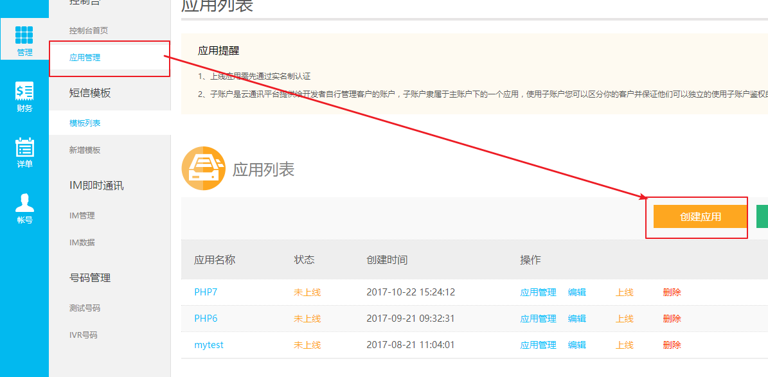768x377 pixels.
Task: Click 编辑 for the PHP6 app
Action: point(576,319)
